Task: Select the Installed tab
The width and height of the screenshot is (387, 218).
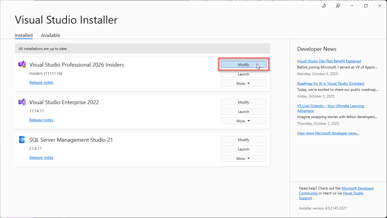Action: 24,35
